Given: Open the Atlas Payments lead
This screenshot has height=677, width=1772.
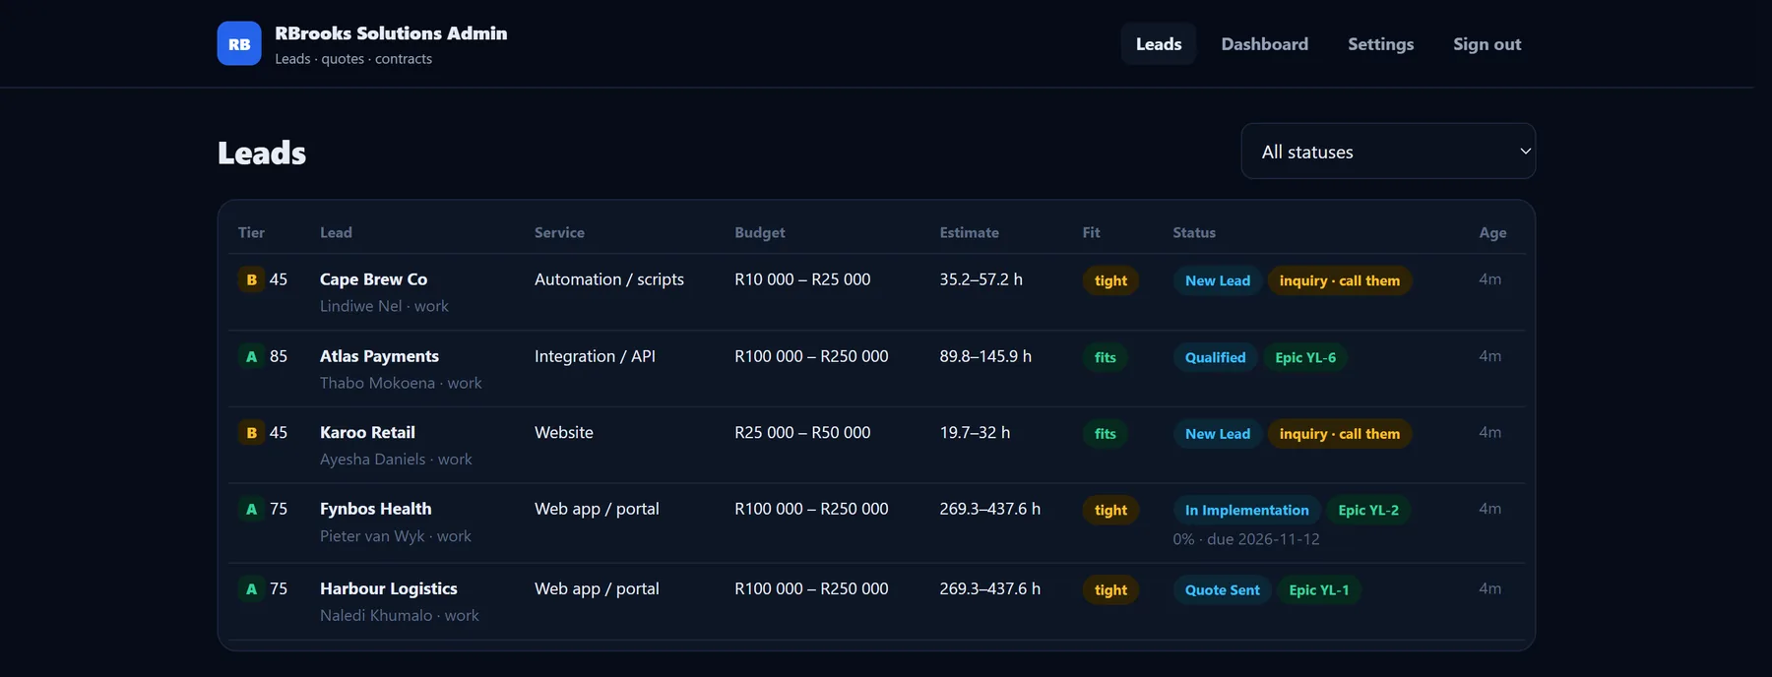Looking at the screenshot, I should (x=379, y=356).
